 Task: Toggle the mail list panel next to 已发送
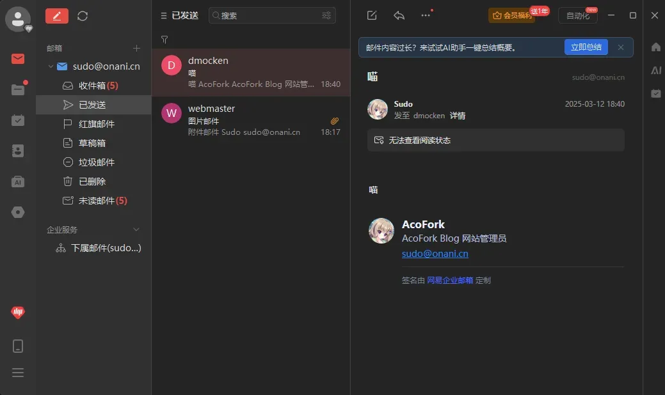(164, 16)
